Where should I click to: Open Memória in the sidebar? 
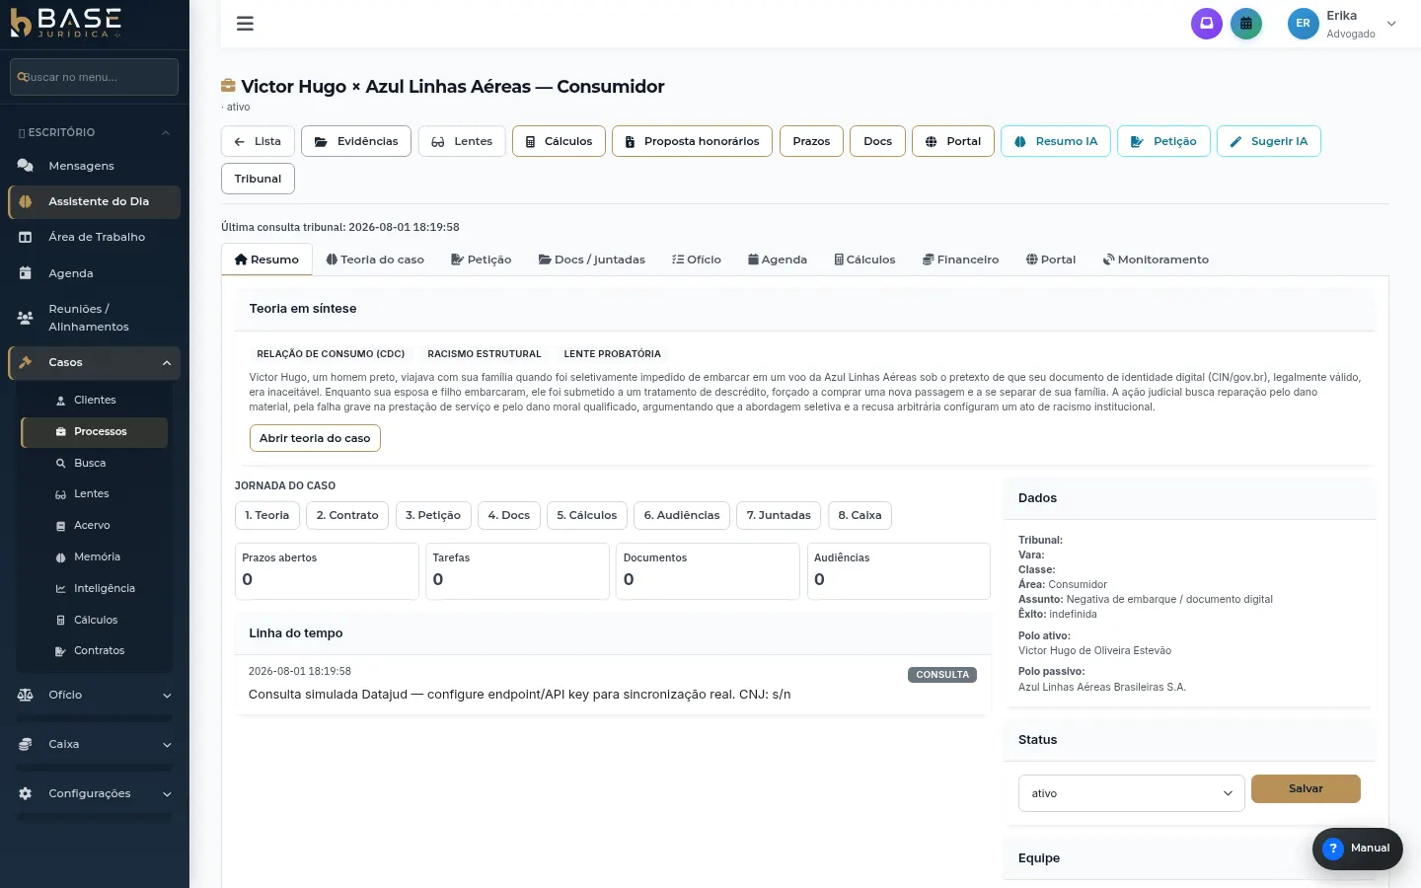[94, 556]
